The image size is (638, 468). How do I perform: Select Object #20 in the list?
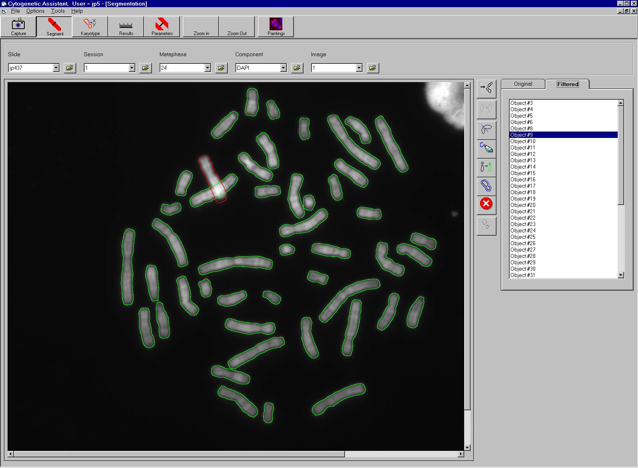pyautogui.click(x=563, y=205)
